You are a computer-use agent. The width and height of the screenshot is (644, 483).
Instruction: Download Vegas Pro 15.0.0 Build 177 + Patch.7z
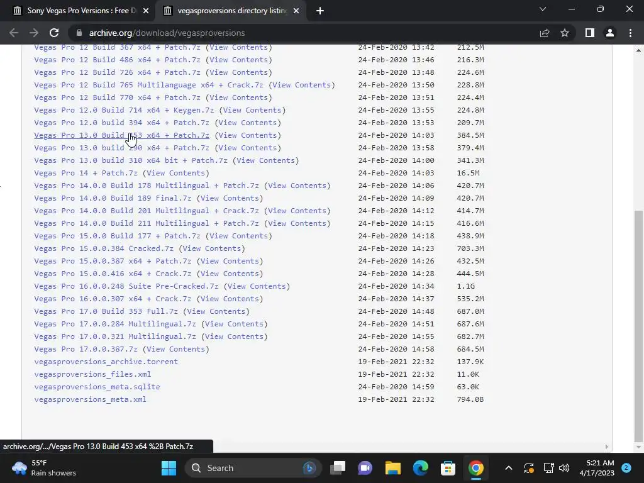(x=117, y=236)
